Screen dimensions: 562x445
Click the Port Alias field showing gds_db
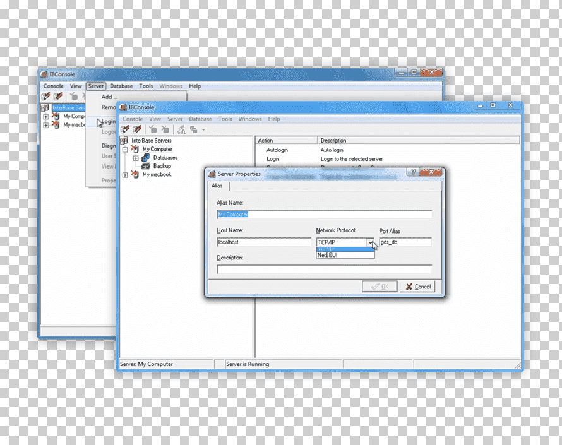click(x=405, y=242)
